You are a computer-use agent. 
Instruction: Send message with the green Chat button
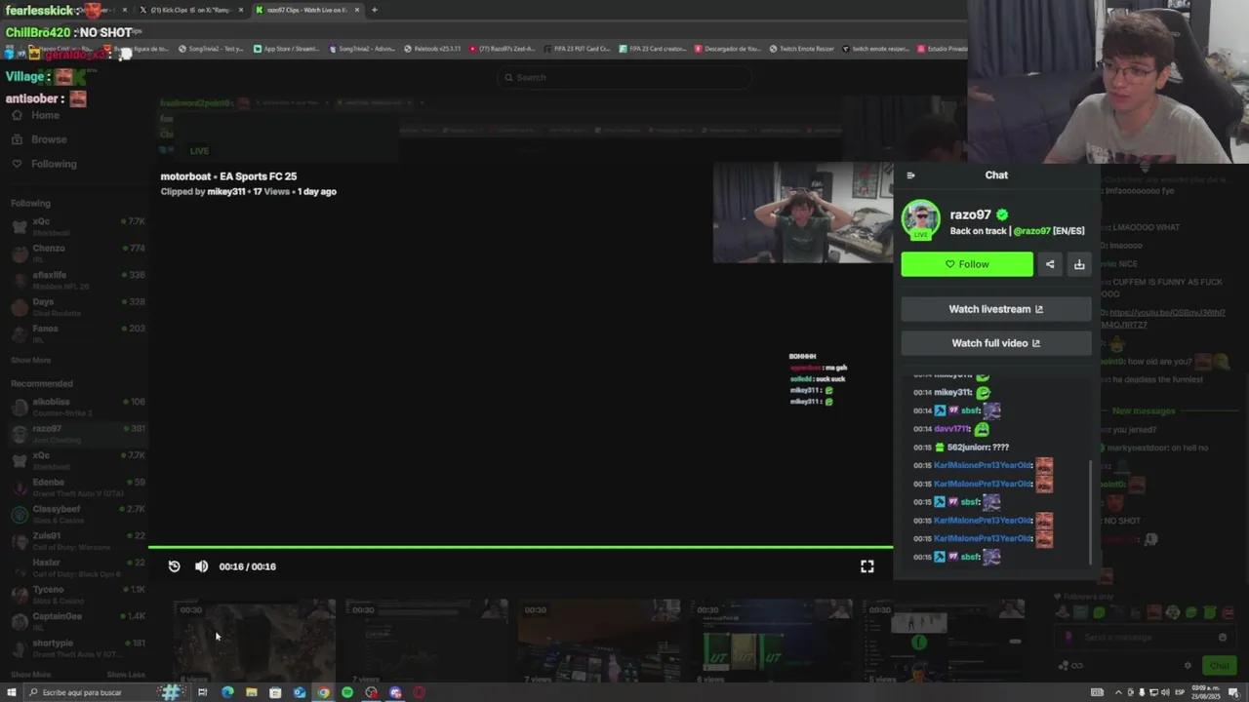[x=1219, y=666]
